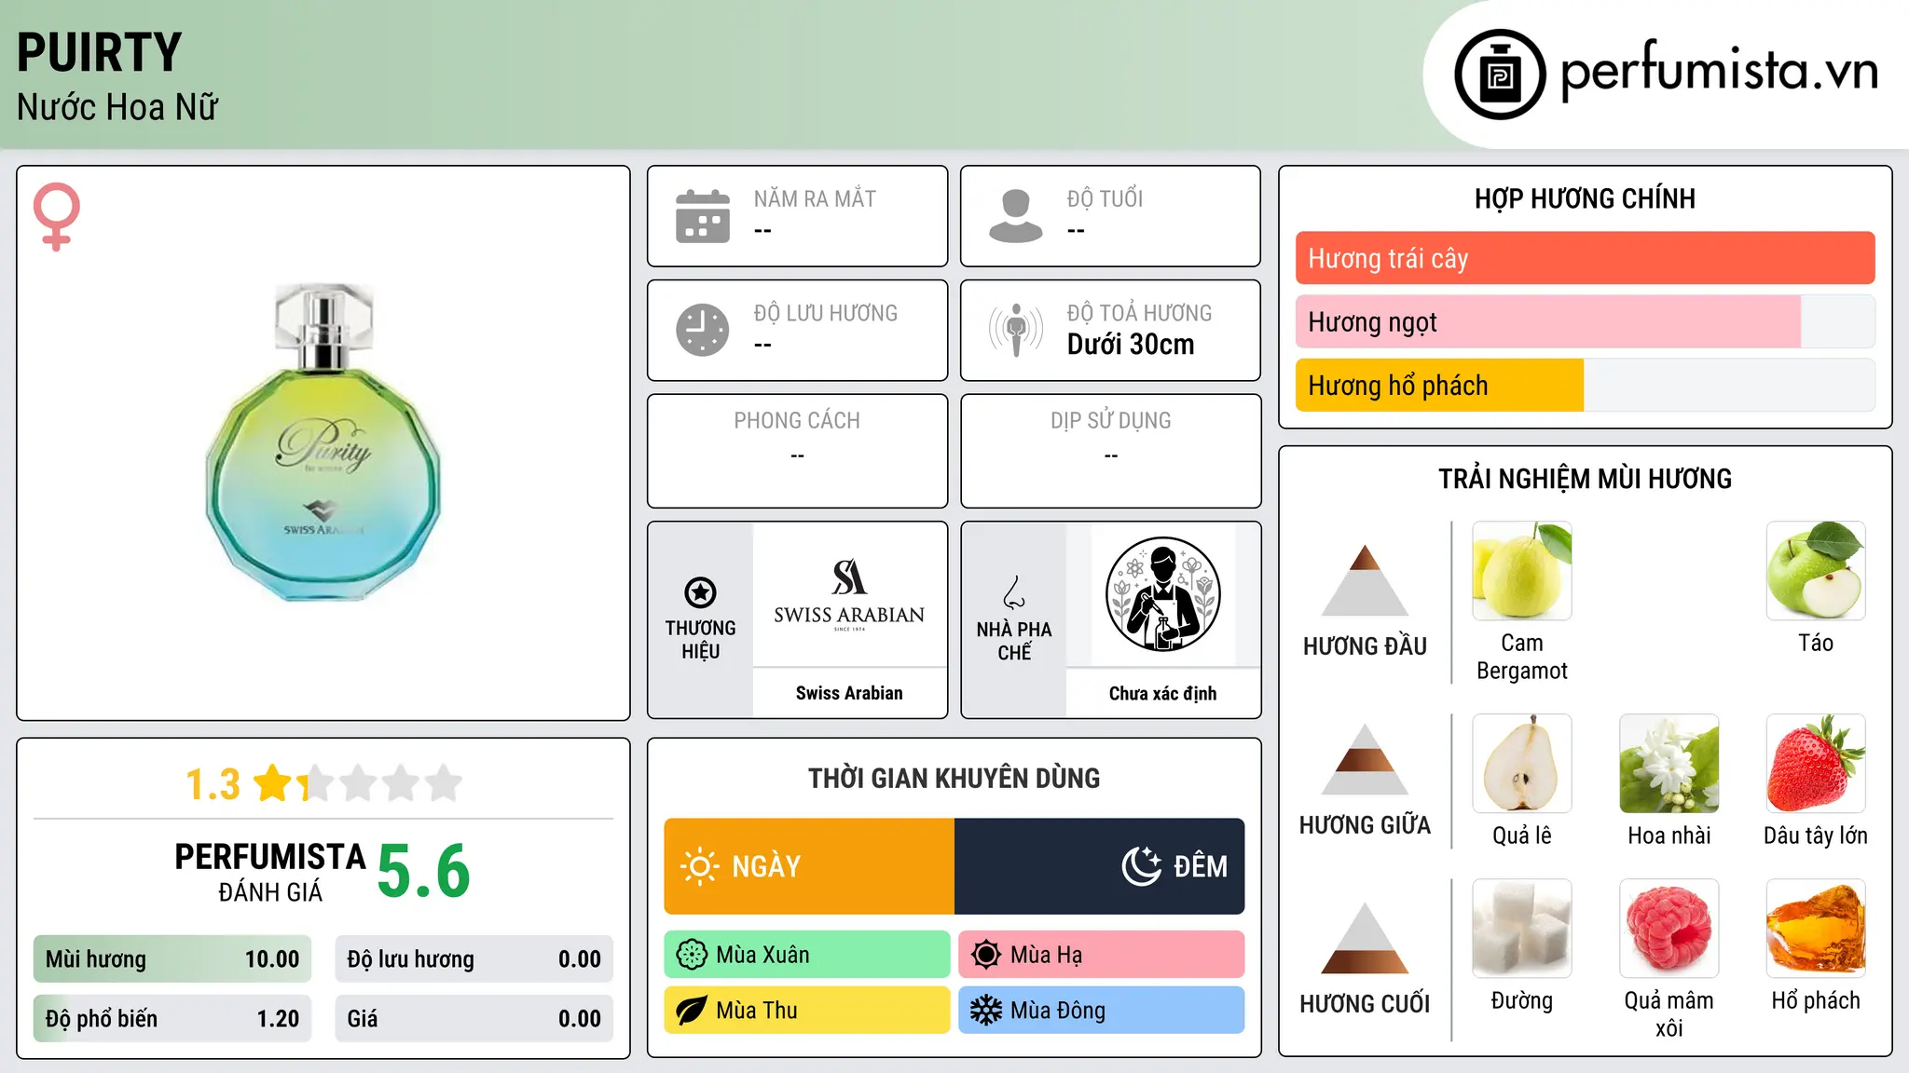Select the Đường sugar cubes note image
Viewport: 1909px width, 1073px height.
point(1522,929)
